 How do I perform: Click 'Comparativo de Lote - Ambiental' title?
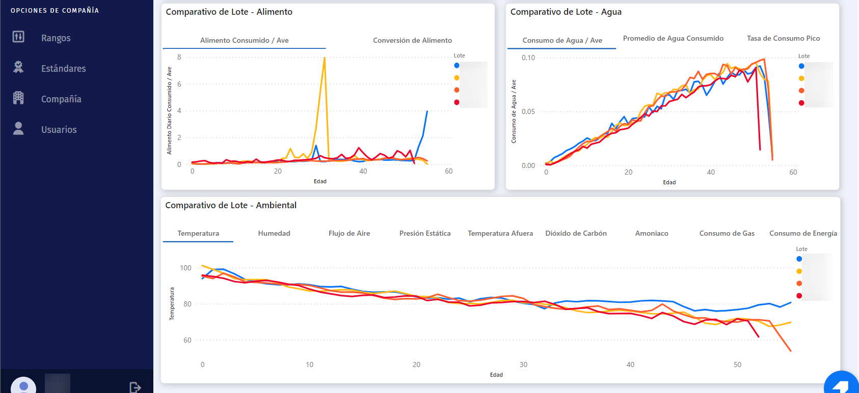231,205
